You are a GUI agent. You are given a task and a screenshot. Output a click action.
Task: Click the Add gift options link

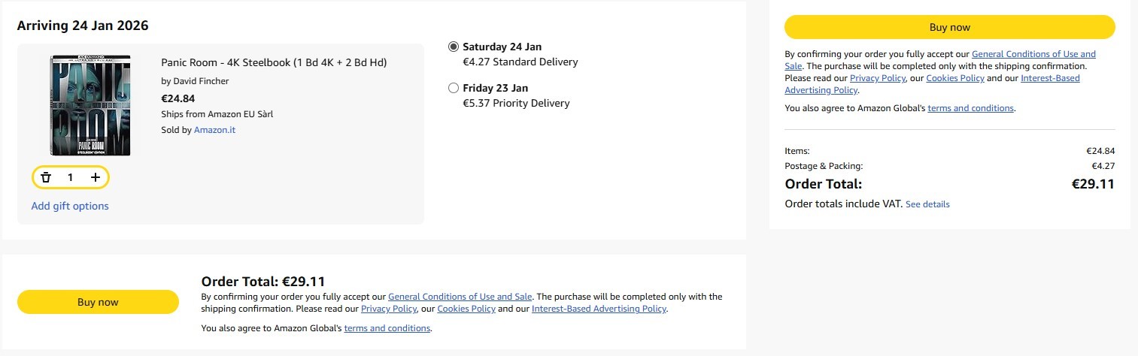[70, 206]
